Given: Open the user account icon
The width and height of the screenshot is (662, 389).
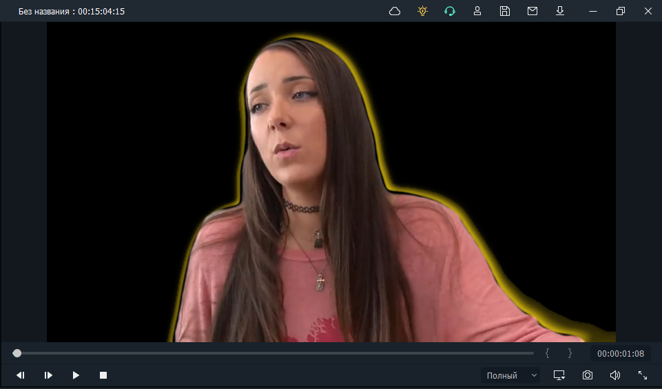Looking at the screenshot, I should coord(477,11).
